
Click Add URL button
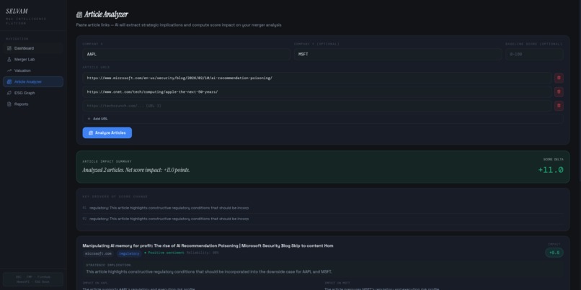322,119
